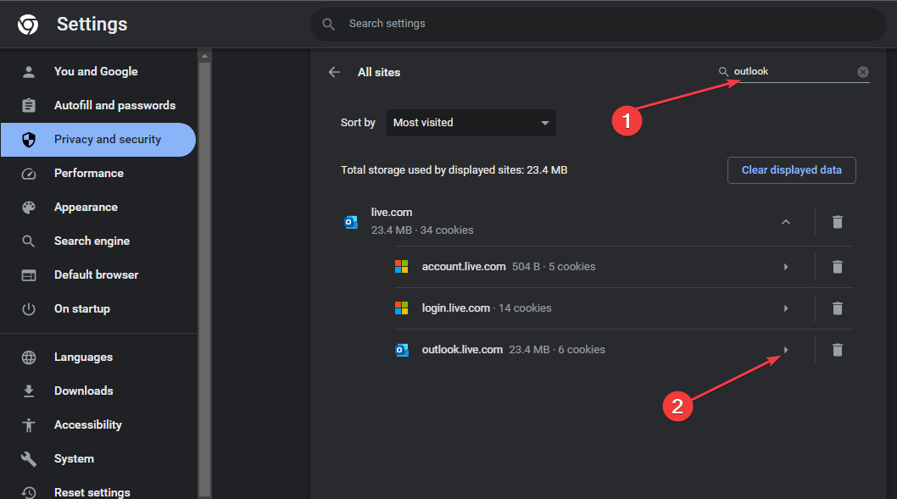Delete outlook.live.com data via trash icon
The width and height of the screenshot is (897, 499).
click(x=837, y=350)
